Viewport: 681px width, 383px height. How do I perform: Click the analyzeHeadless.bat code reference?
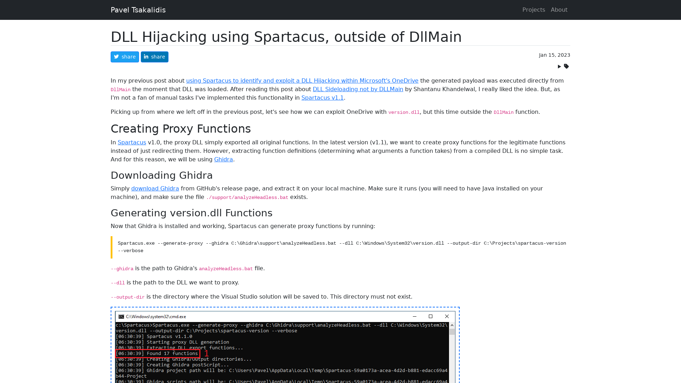click(226, 268)
